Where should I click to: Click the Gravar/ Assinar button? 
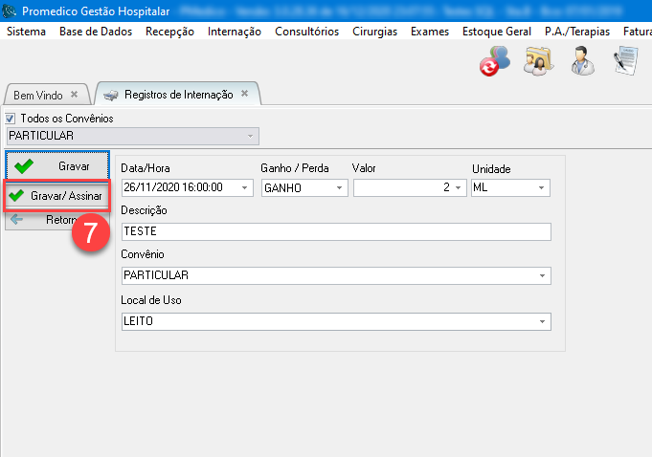(x=57, y=196)
